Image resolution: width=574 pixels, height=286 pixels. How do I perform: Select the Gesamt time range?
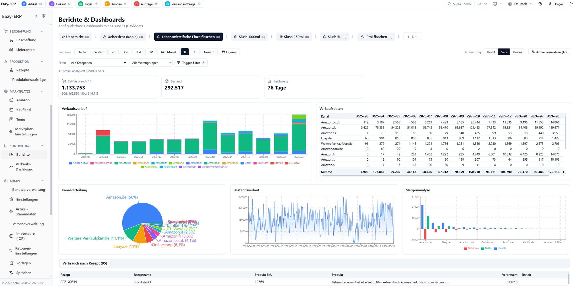click(x=209, y=52)
